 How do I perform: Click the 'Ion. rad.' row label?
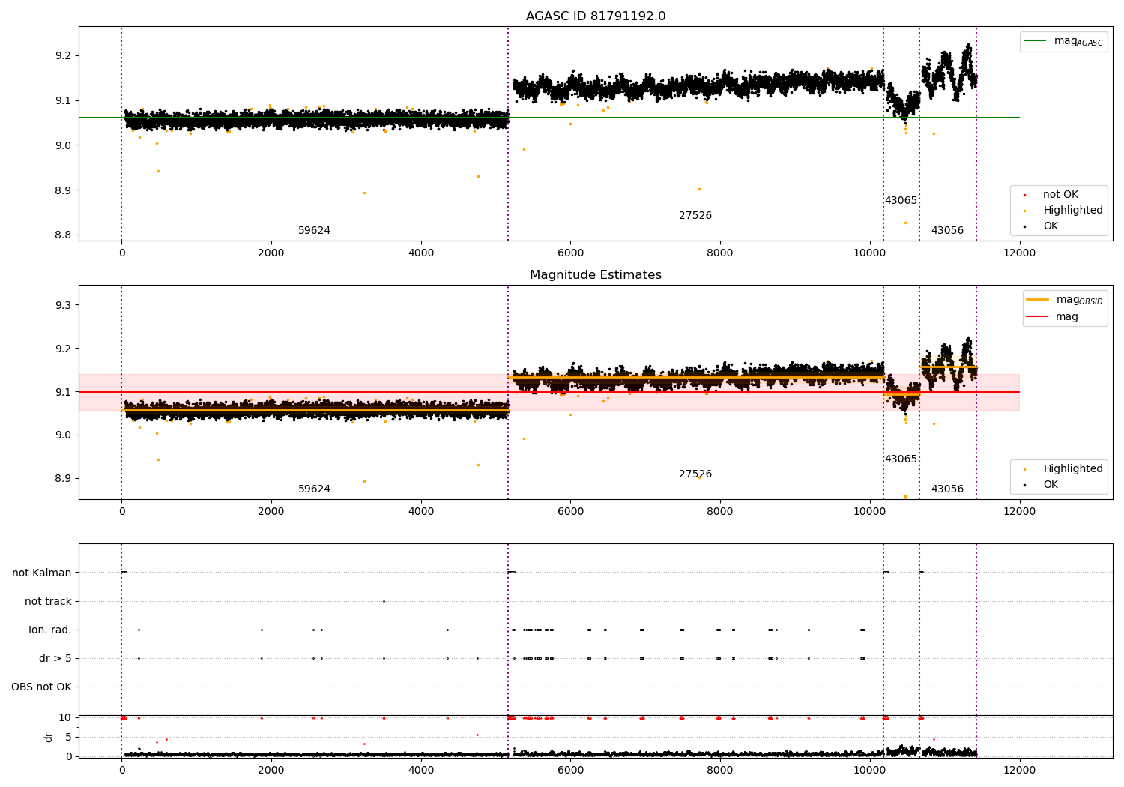pyautogui.click(x=50, y=630)
